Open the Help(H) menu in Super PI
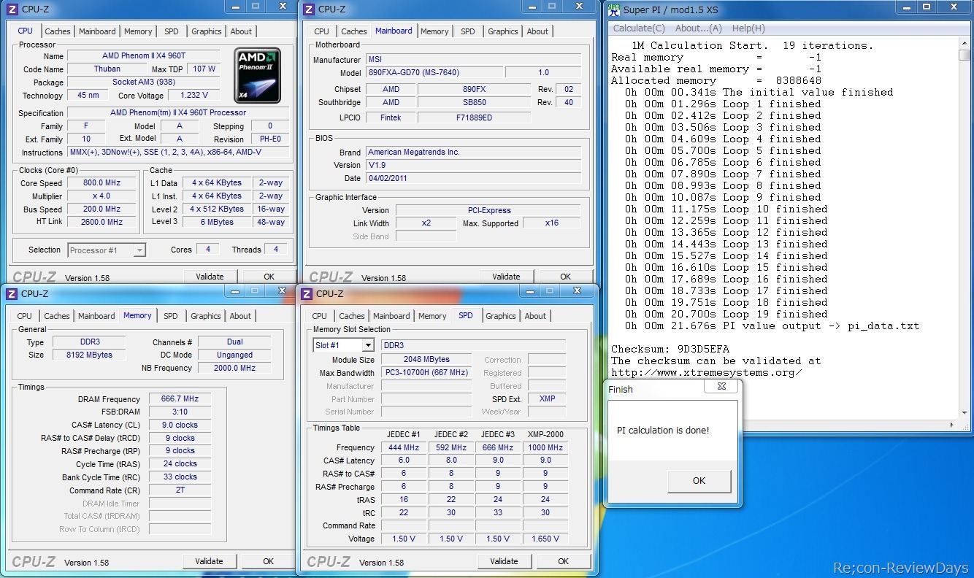This screenshot has height=578, width=974. tap(748, 28)
